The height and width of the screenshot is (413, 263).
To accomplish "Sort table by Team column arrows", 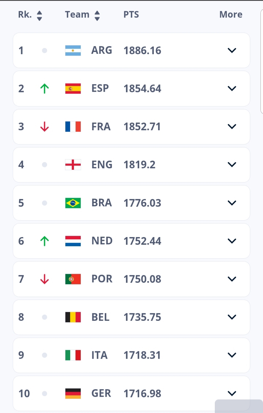I will [x=97, y=15].
